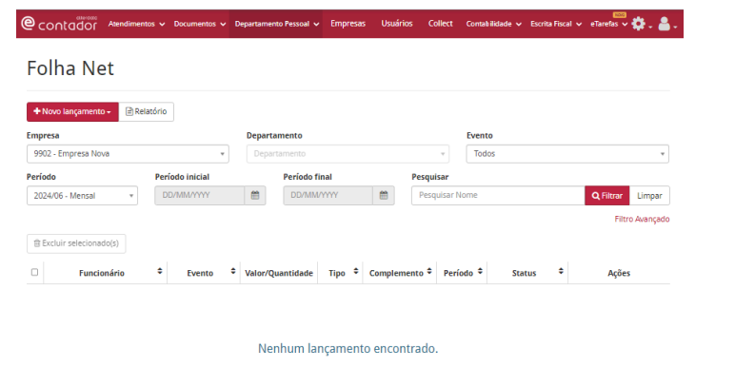Open the Período dropdown 2024/06 - Mensal
755x368 pixels.
pyautogui.click(x=82, y=195)
